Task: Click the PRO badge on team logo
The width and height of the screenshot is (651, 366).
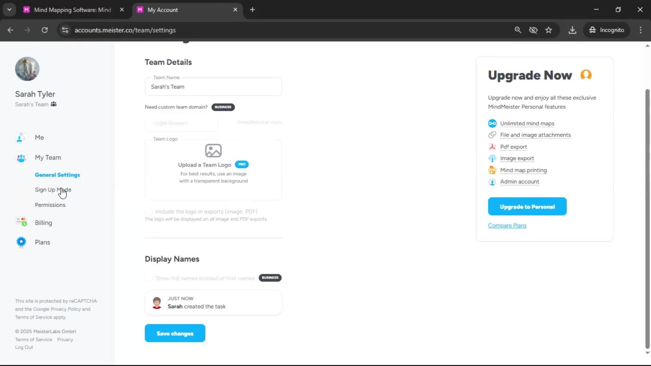Action: (x=242, y=164)
